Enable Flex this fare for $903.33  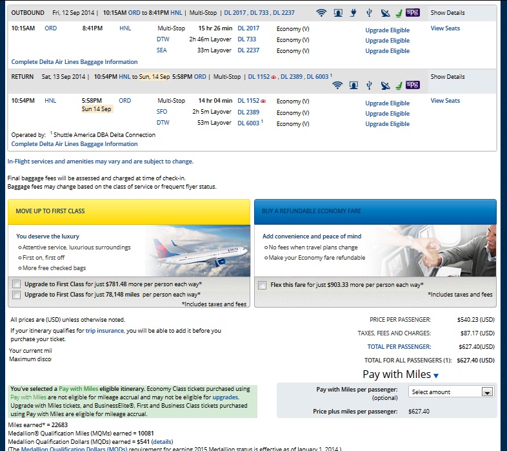pos(263,285)
